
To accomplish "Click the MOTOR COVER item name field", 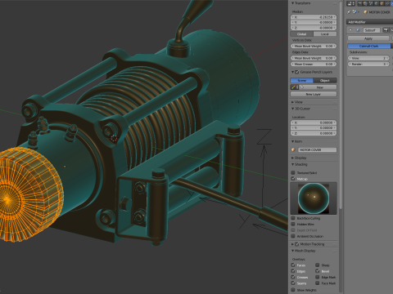I will coord(317,150).
